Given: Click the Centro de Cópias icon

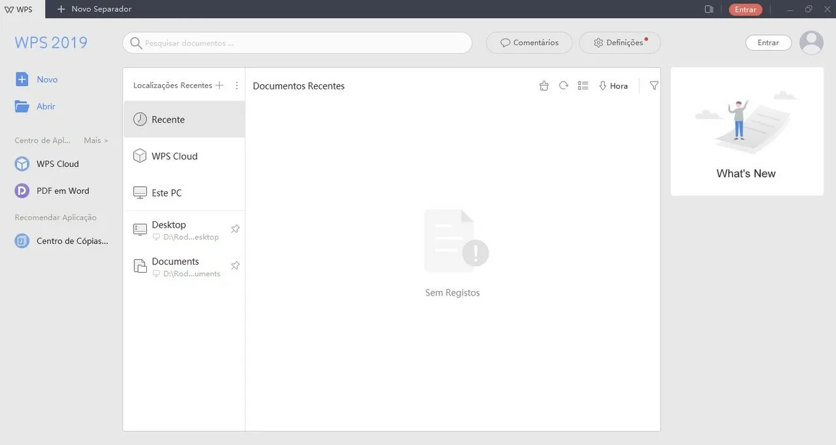Looking at the screenshot, I should pyautogui.click(x=22, y=241).
